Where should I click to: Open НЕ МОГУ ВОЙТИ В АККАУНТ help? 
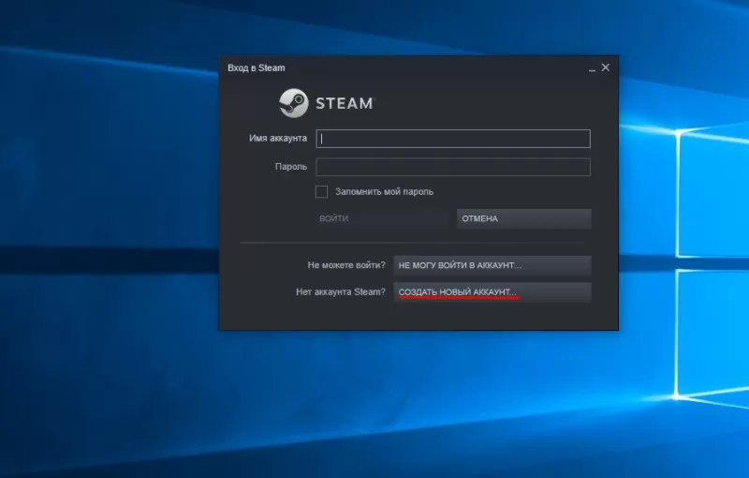point(492,265)
